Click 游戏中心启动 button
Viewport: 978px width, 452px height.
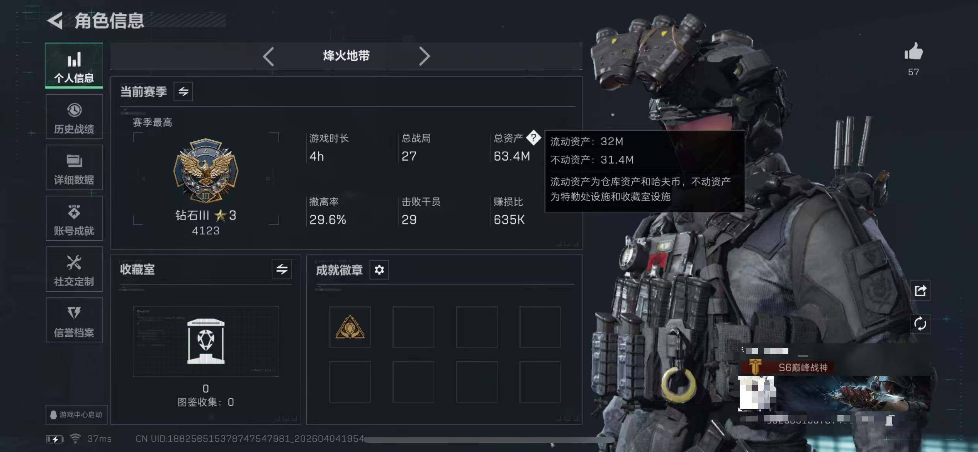76,415
